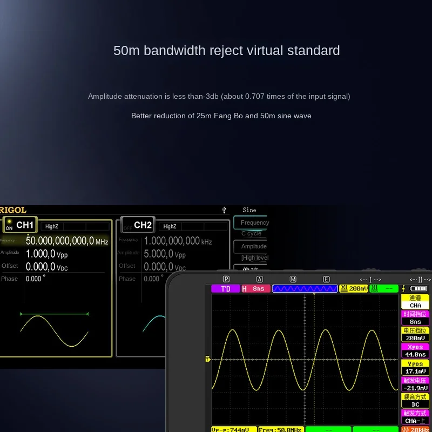432x432 pixels.
Task: Click the Amplitude attenuation description line
Action: [x=219, y=97]
